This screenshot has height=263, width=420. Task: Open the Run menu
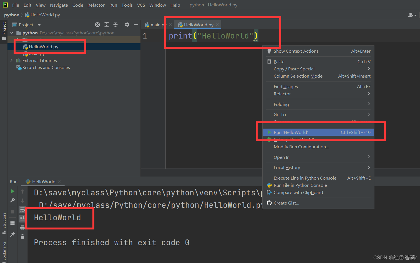tap(113, 5)
